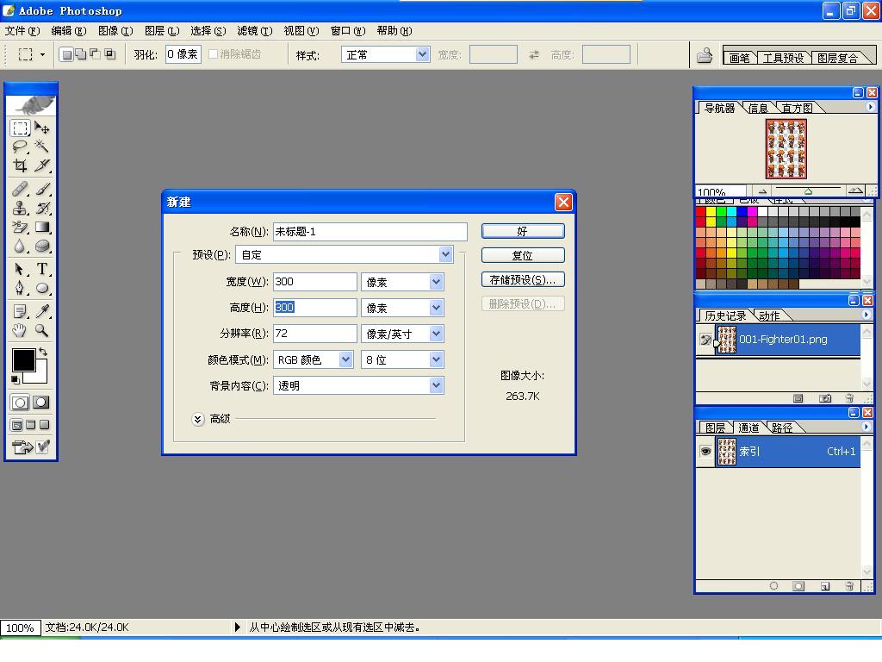Select the Zoom tool

pyautogui.click(x=42, y=330)
